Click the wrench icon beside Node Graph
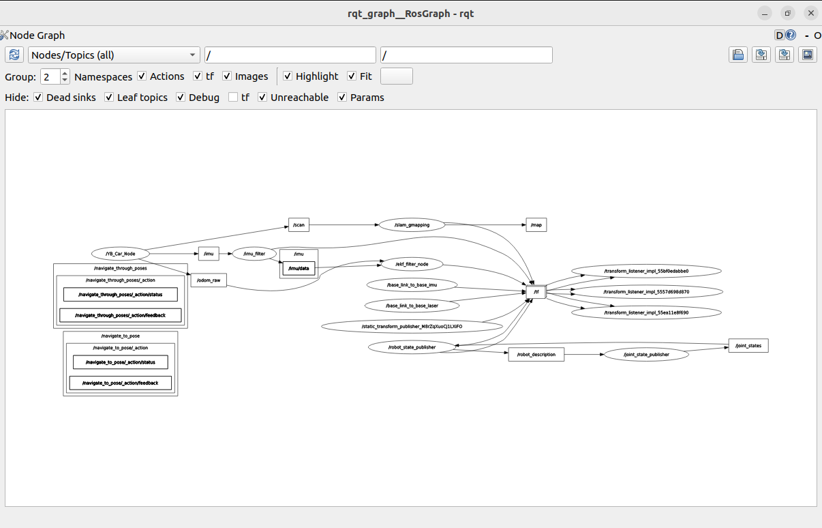 pos(5,35)
